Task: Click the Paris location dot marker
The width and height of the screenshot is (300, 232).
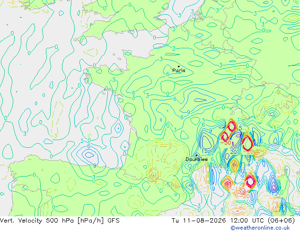Action: point(179,66)
